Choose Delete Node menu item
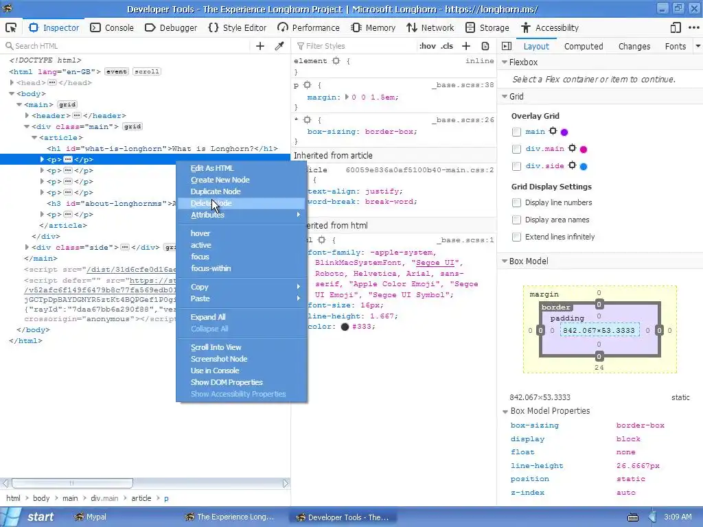 [x=241, y=203]
